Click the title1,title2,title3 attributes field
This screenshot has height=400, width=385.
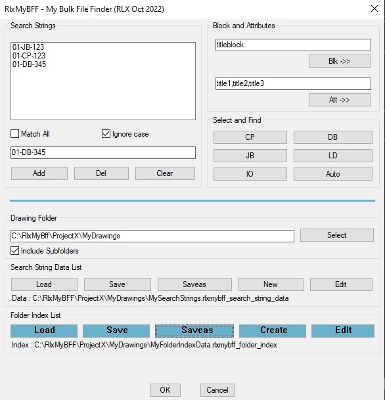293,83
